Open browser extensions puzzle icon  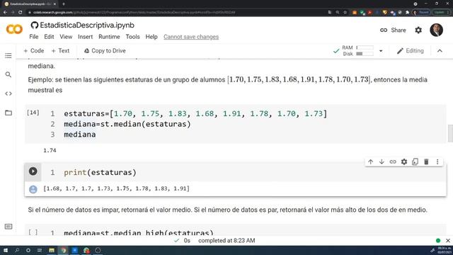[x=407, y=13]
